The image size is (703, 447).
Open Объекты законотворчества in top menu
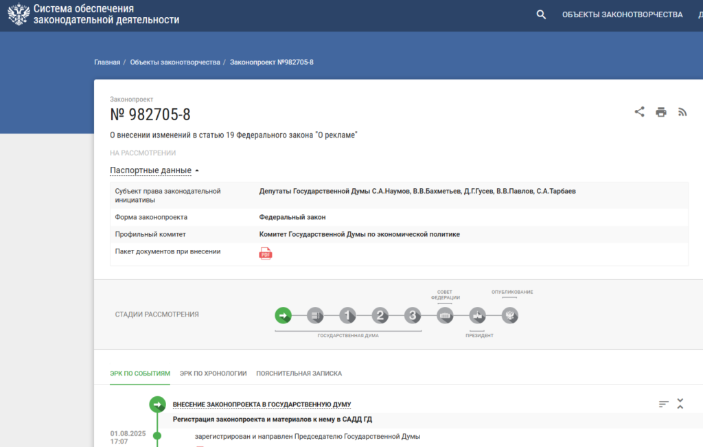pyautogui.click(x=622, y=14)
